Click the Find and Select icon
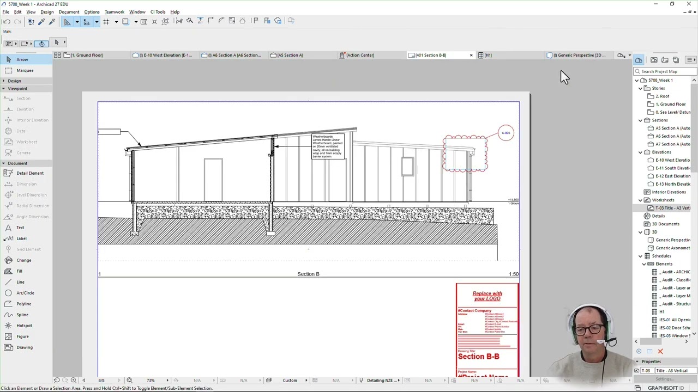 31,21
